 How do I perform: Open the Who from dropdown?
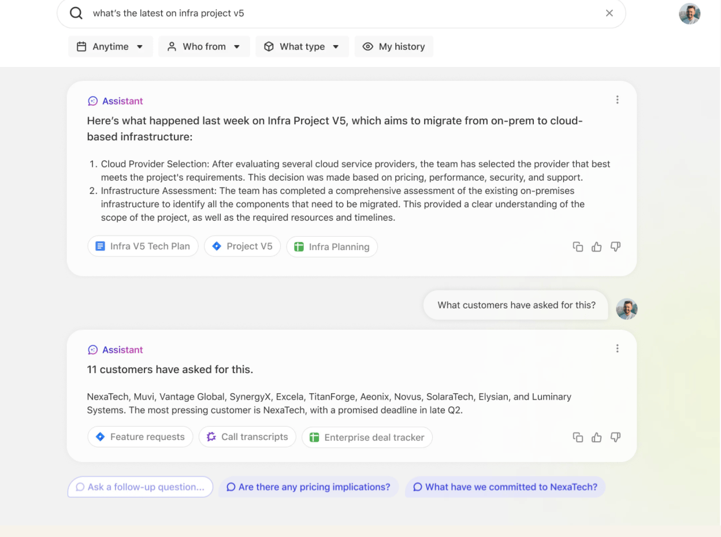point(203,47)
